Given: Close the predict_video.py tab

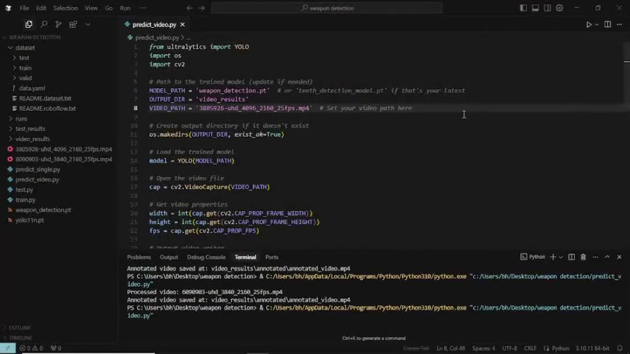Looking at the screenshot, I should point(183,25).
